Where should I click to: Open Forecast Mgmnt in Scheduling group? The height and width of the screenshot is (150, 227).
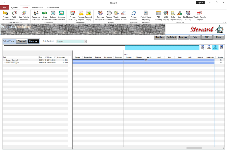pos(81,16)
